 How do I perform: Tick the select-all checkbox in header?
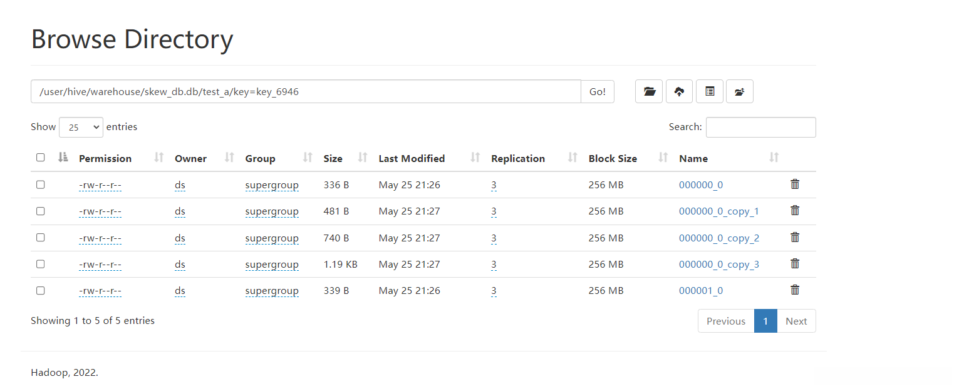pos(41,158)
